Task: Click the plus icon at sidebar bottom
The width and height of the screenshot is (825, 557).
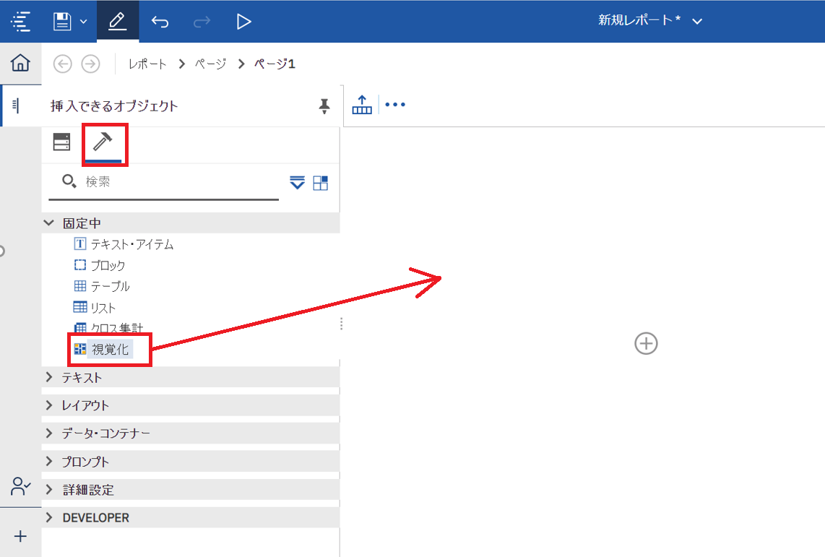Action: tap(20, 536)
